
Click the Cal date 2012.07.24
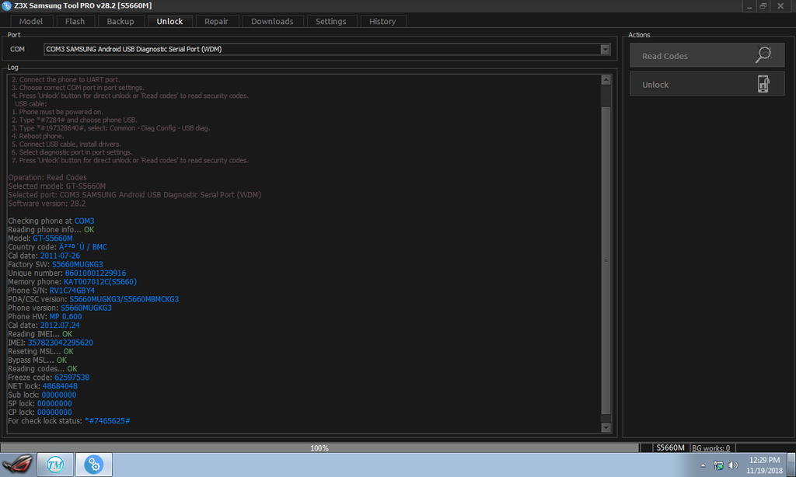click(60, 326)
